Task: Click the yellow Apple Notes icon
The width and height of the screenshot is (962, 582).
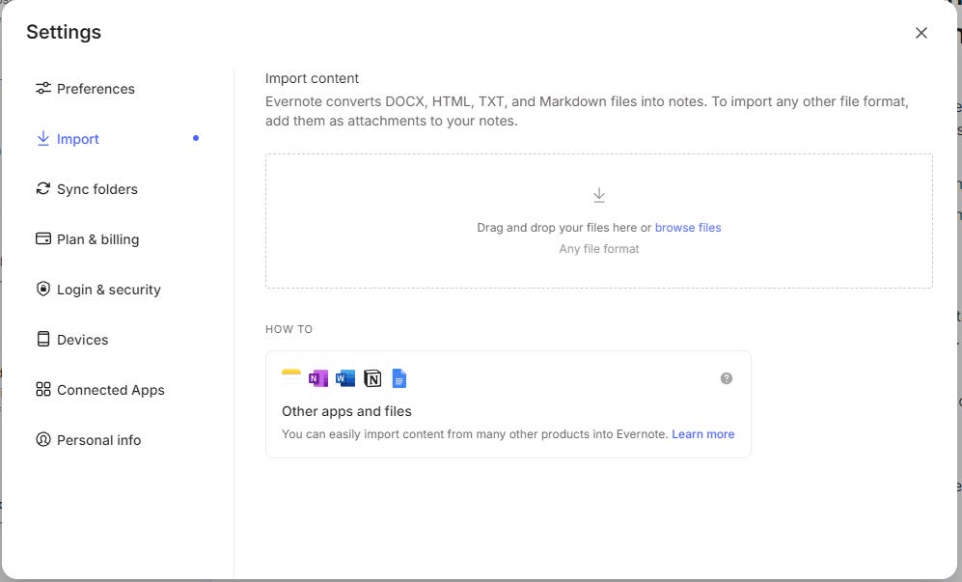Action: point(290,377)
